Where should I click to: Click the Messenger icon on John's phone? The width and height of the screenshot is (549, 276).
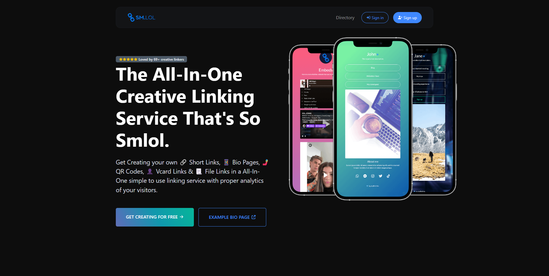pyautogui.click(x=365, y=176)
